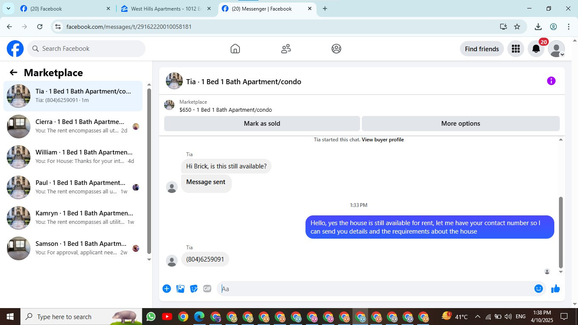Viewport: 578px width, 325px height.
Task: Close the West Hills Apartments tab
Action: [209, 8]
